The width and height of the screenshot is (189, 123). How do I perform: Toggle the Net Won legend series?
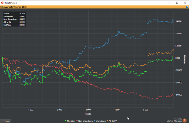coord(70,121)
